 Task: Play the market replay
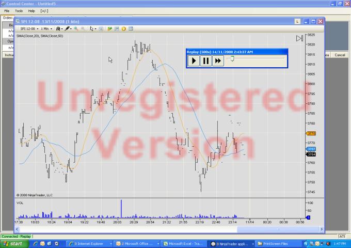point(194,61)
